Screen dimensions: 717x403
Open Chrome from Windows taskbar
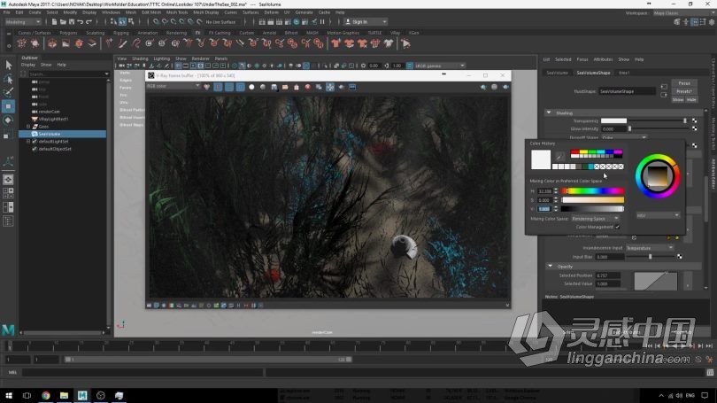tap(46, 395)
